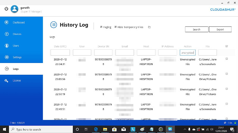Open Task View on taskbar
The height and width of the screenshot is (133, 238).
[86, 129]
